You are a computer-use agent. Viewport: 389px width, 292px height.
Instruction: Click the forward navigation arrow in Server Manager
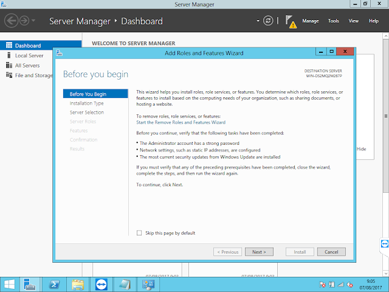[x=24, y=21]
